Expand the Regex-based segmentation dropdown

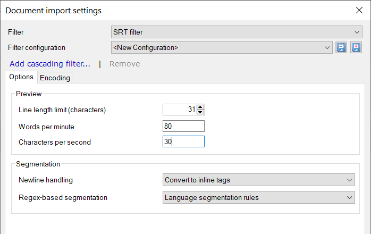(x=258, y=198)
